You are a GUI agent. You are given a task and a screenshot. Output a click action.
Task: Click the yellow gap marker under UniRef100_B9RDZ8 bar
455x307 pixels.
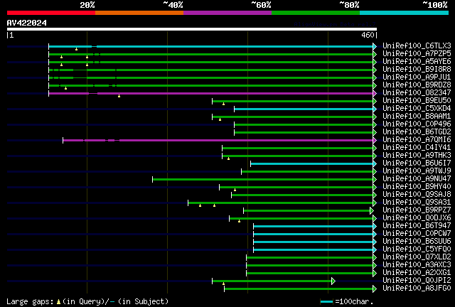[66, 88]
